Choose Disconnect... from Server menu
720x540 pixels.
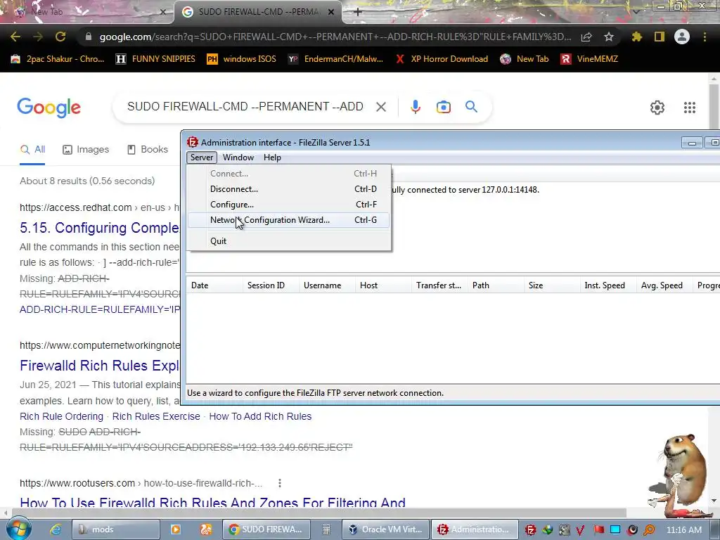coord(288,189)
